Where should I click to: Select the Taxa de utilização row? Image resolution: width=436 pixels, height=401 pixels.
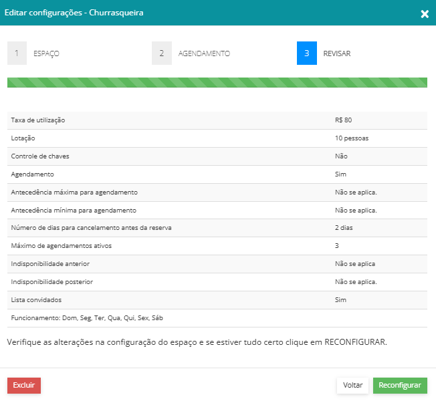click(217, 120)
